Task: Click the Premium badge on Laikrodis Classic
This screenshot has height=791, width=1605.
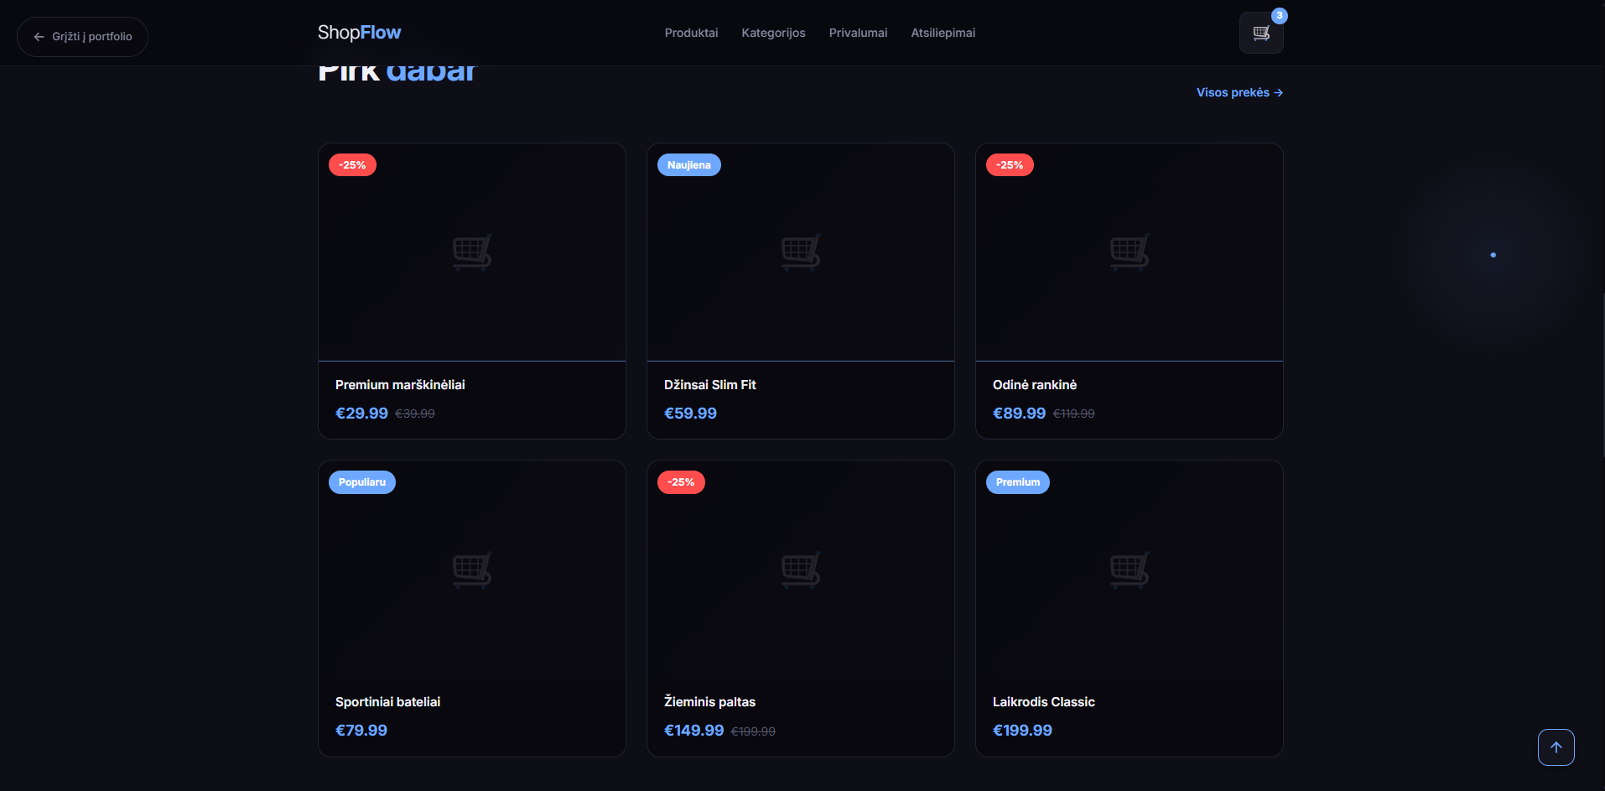Action: pos(1017,481)
